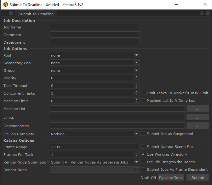Increase the Priority value with up arrow

pos(137,77)
